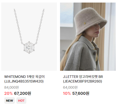Screen dimensions: 119x105
Task: Click the 67,200원 sale price
Action: coord(22,94)
